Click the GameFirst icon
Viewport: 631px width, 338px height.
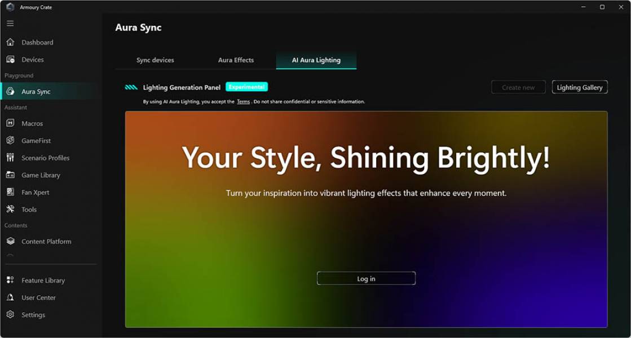tap(11, 140)
